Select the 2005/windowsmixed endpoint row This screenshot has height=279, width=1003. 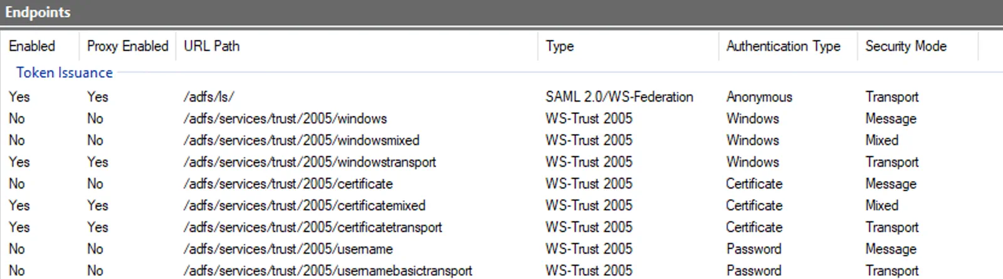501,140
